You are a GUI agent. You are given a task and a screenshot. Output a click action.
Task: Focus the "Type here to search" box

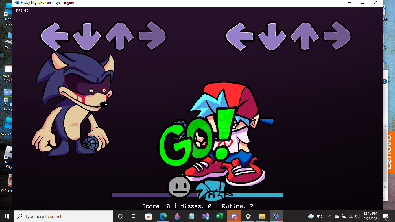pos(64,216)
